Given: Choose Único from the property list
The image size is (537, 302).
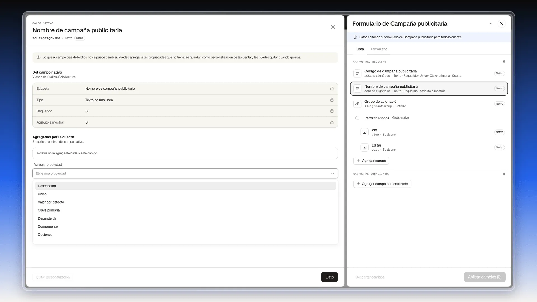Looking at the screenshot, I should pos(185,194).
